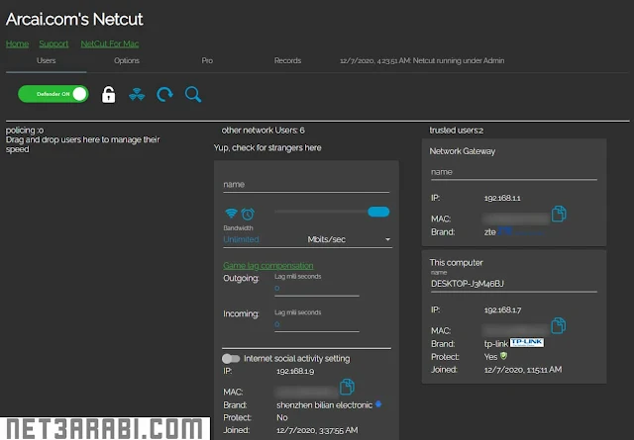The width and height of the screenshot is (634, 440).
Task: Click the 'other network Users: 6' heading
Action: tap(263, 131)
